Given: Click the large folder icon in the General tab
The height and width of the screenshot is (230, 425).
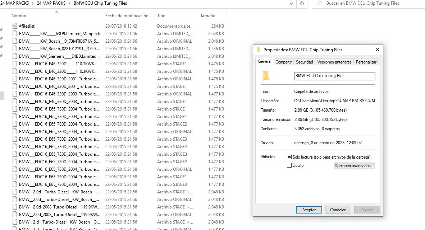Looking at the screenshot, I should pyautogui.click(x=266, y=76).
